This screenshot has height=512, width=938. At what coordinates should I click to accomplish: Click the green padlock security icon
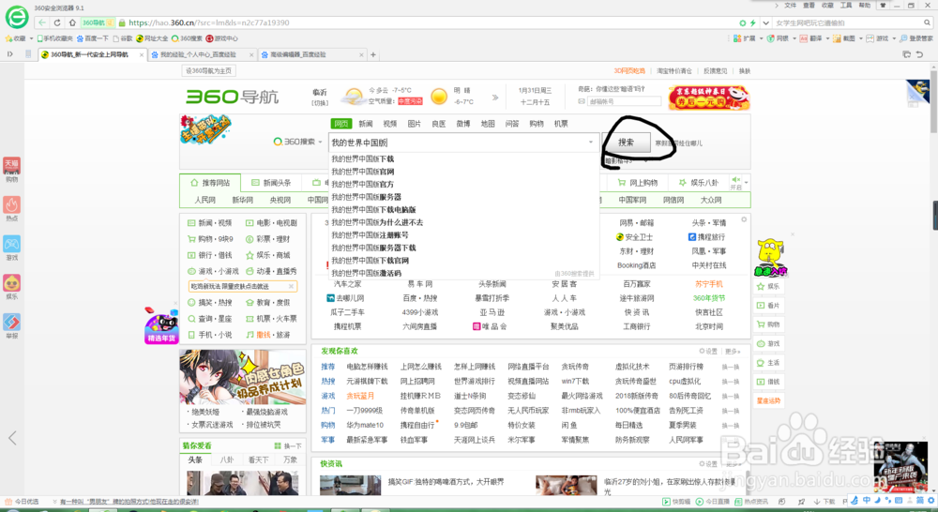[x=121, y=23]
